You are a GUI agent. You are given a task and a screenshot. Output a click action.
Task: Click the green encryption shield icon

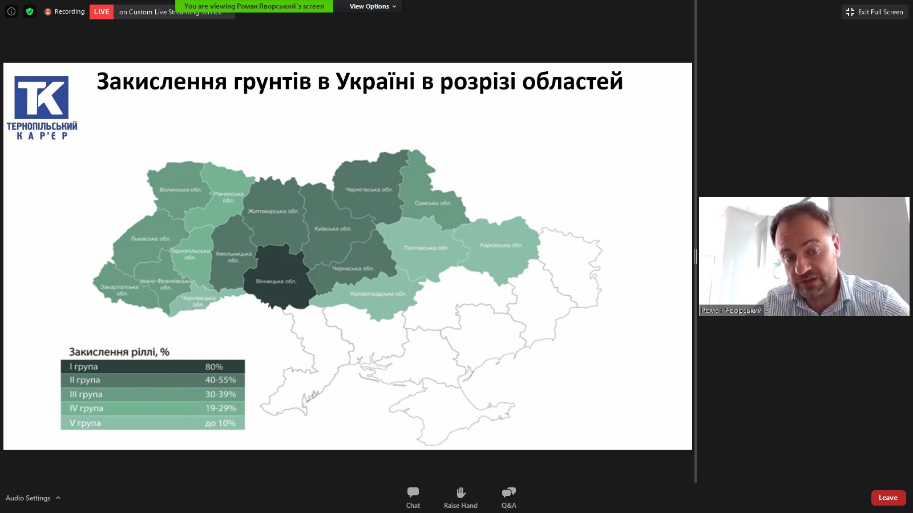(x=30, y=11)
